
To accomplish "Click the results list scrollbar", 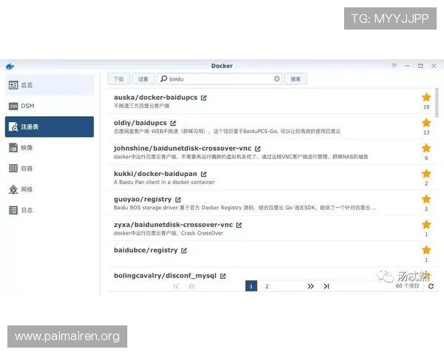I will tap(437, 102).
